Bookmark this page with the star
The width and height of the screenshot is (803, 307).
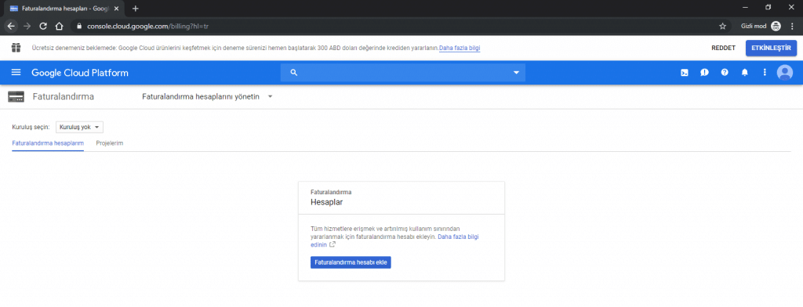pyautogui.click(x=722, y=26)
